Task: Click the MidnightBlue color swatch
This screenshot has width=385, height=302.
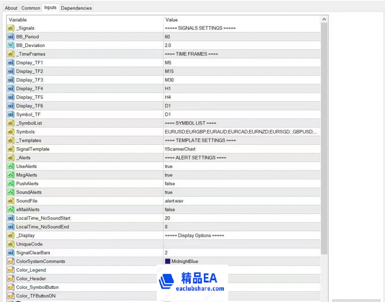Action: coord(168,261)
